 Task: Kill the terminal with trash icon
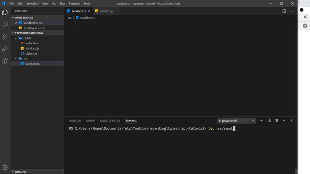pyautogui.click(x=277, y=120)
